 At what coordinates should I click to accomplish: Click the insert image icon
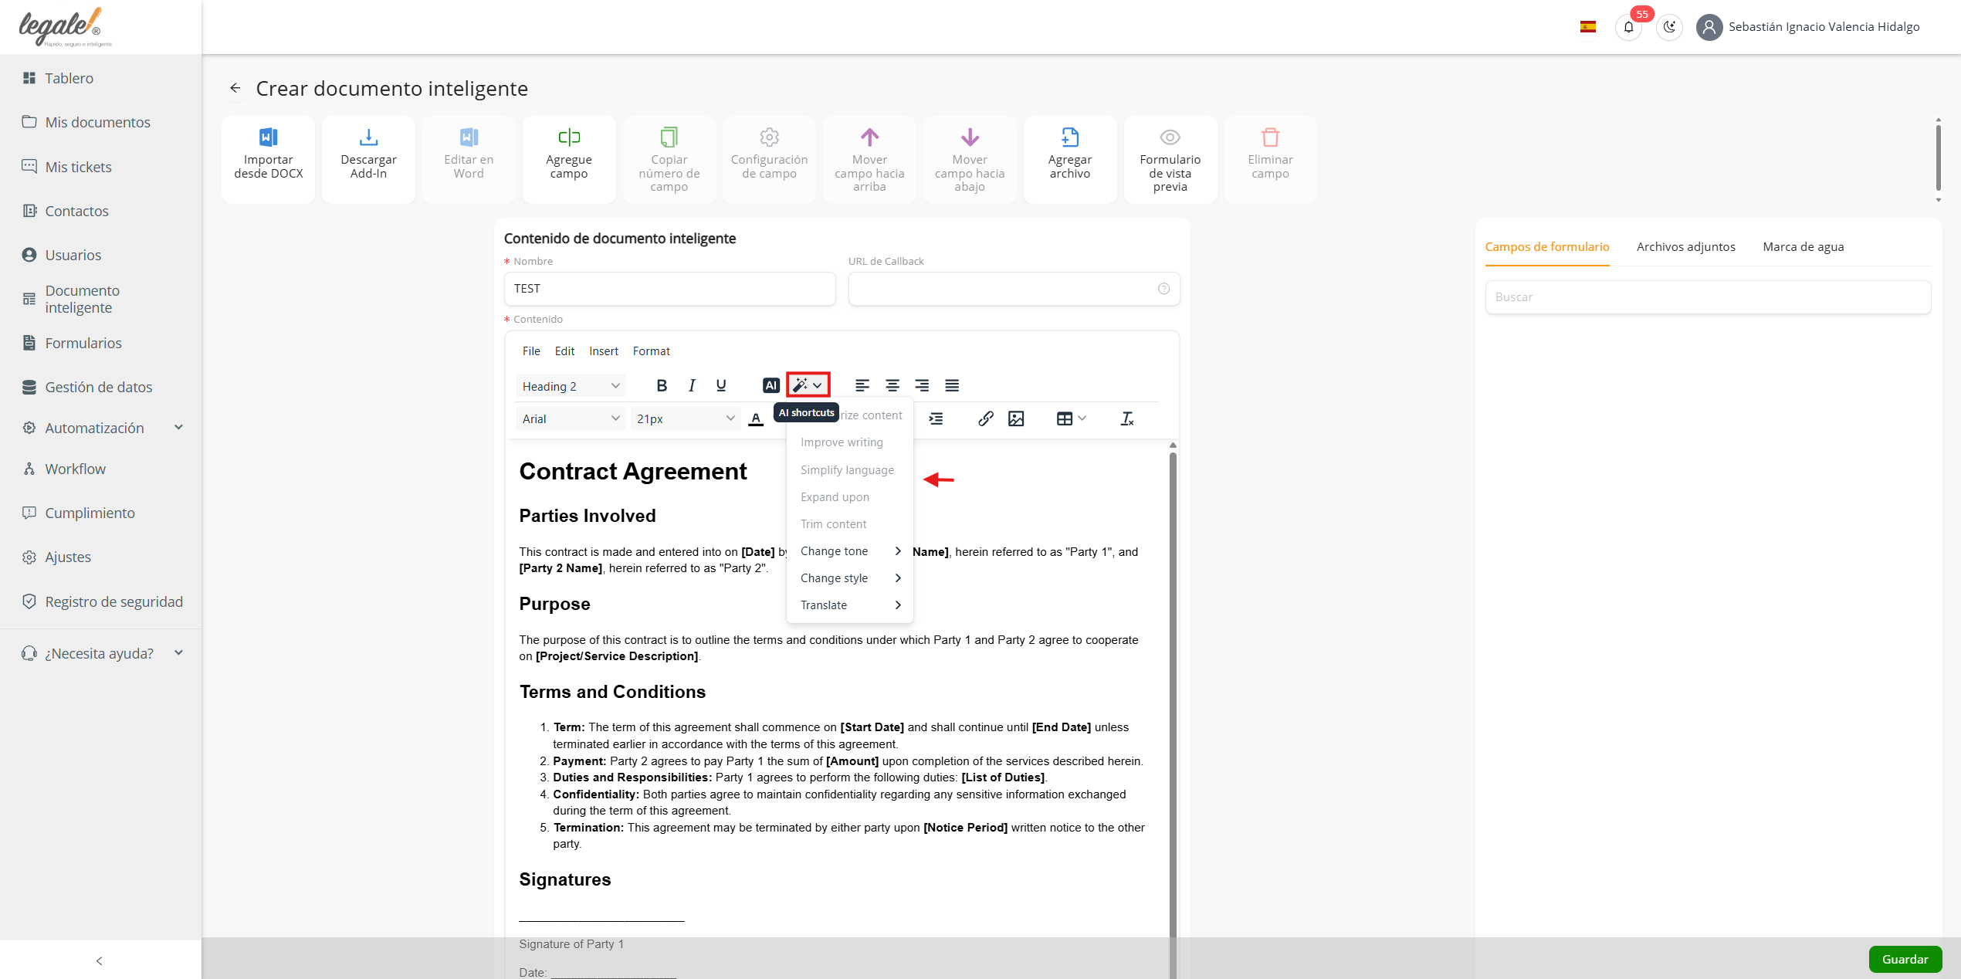click(1016, 418)
